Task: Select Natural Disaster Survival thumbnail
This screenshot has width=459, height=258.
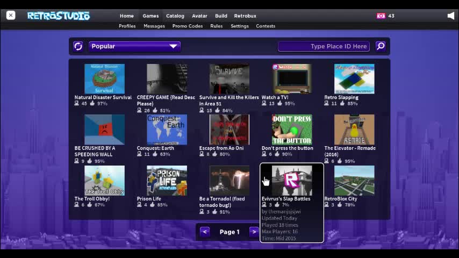Action: 104,79
